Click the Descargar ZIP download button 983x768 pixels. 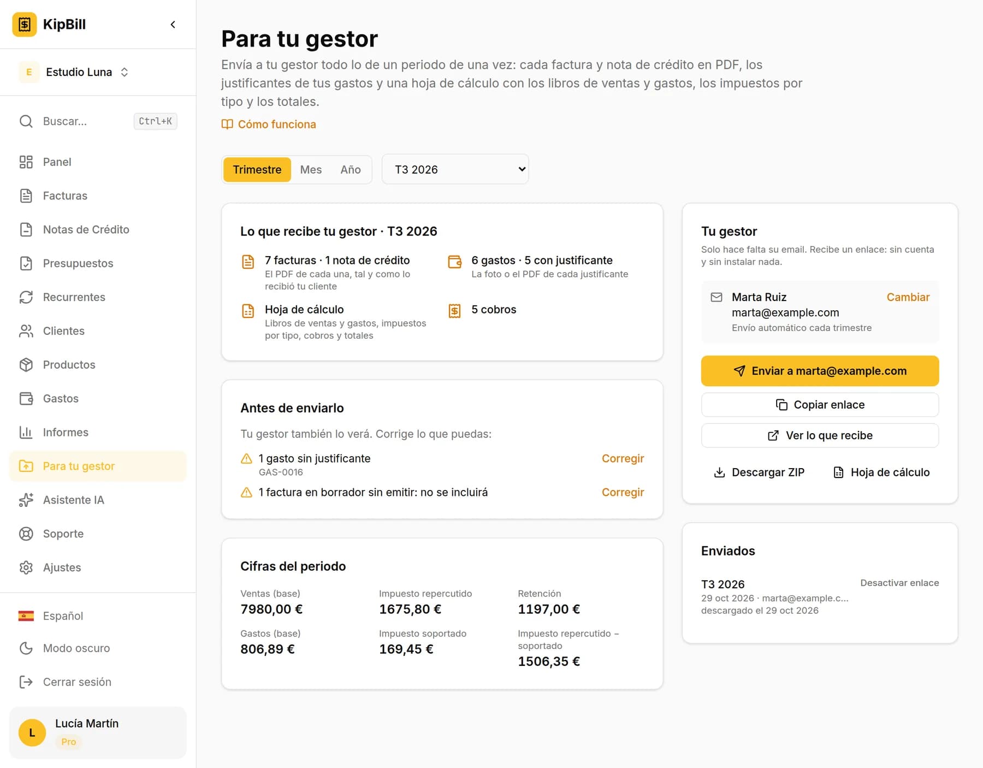(759, 472)
